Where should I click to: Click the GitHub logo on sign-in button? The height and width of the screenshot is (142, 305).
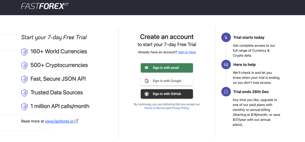[147, 94]
